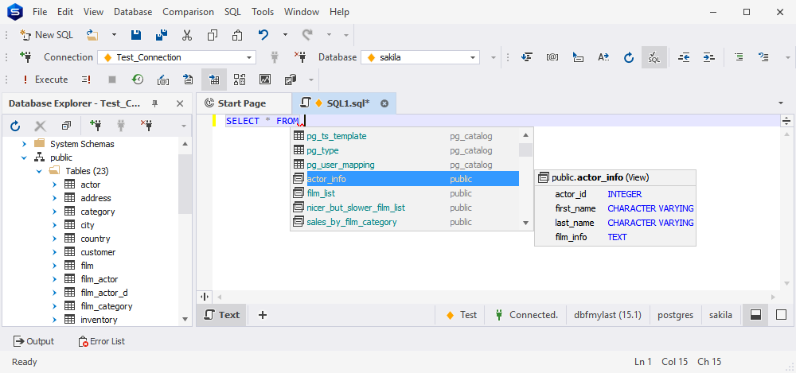Image resolution: width=796 pixels, height=373 pixels.
Task: Open the Test_Connection combo box
Action: pos(177,57)
